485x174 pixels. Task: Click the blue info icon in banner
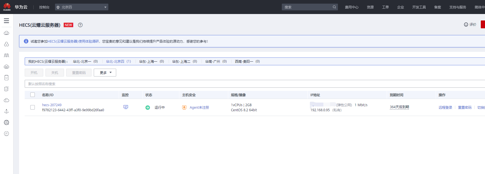(x=26, y=41)
